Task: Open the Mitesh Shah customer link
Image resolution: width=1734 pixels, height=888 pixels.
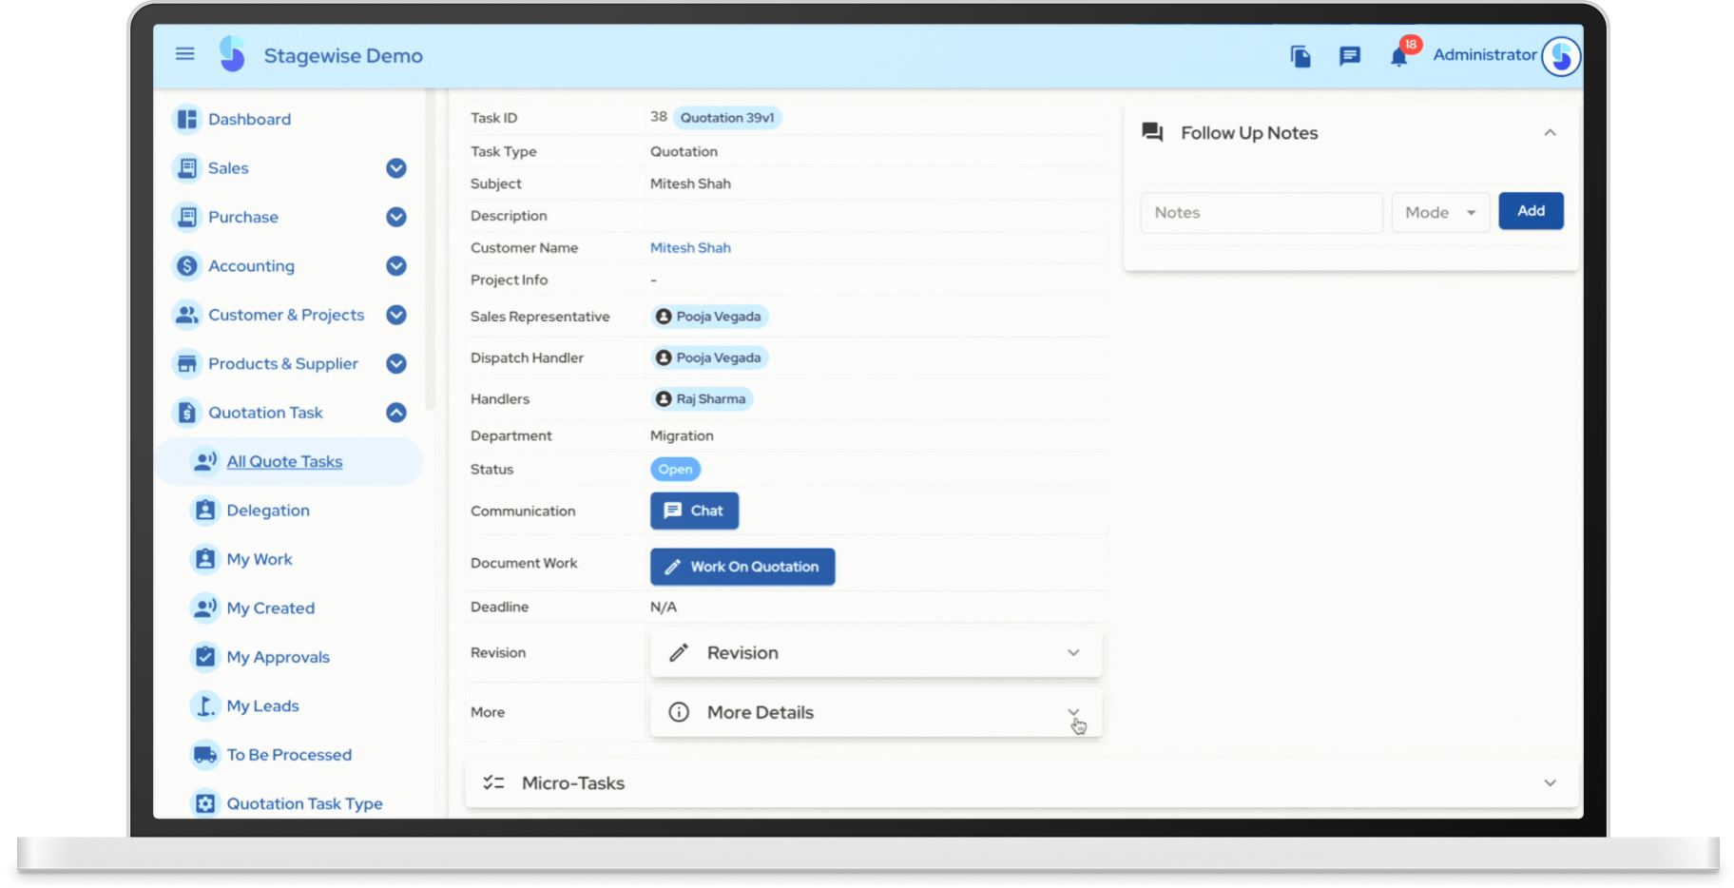Action: (690, 248)
